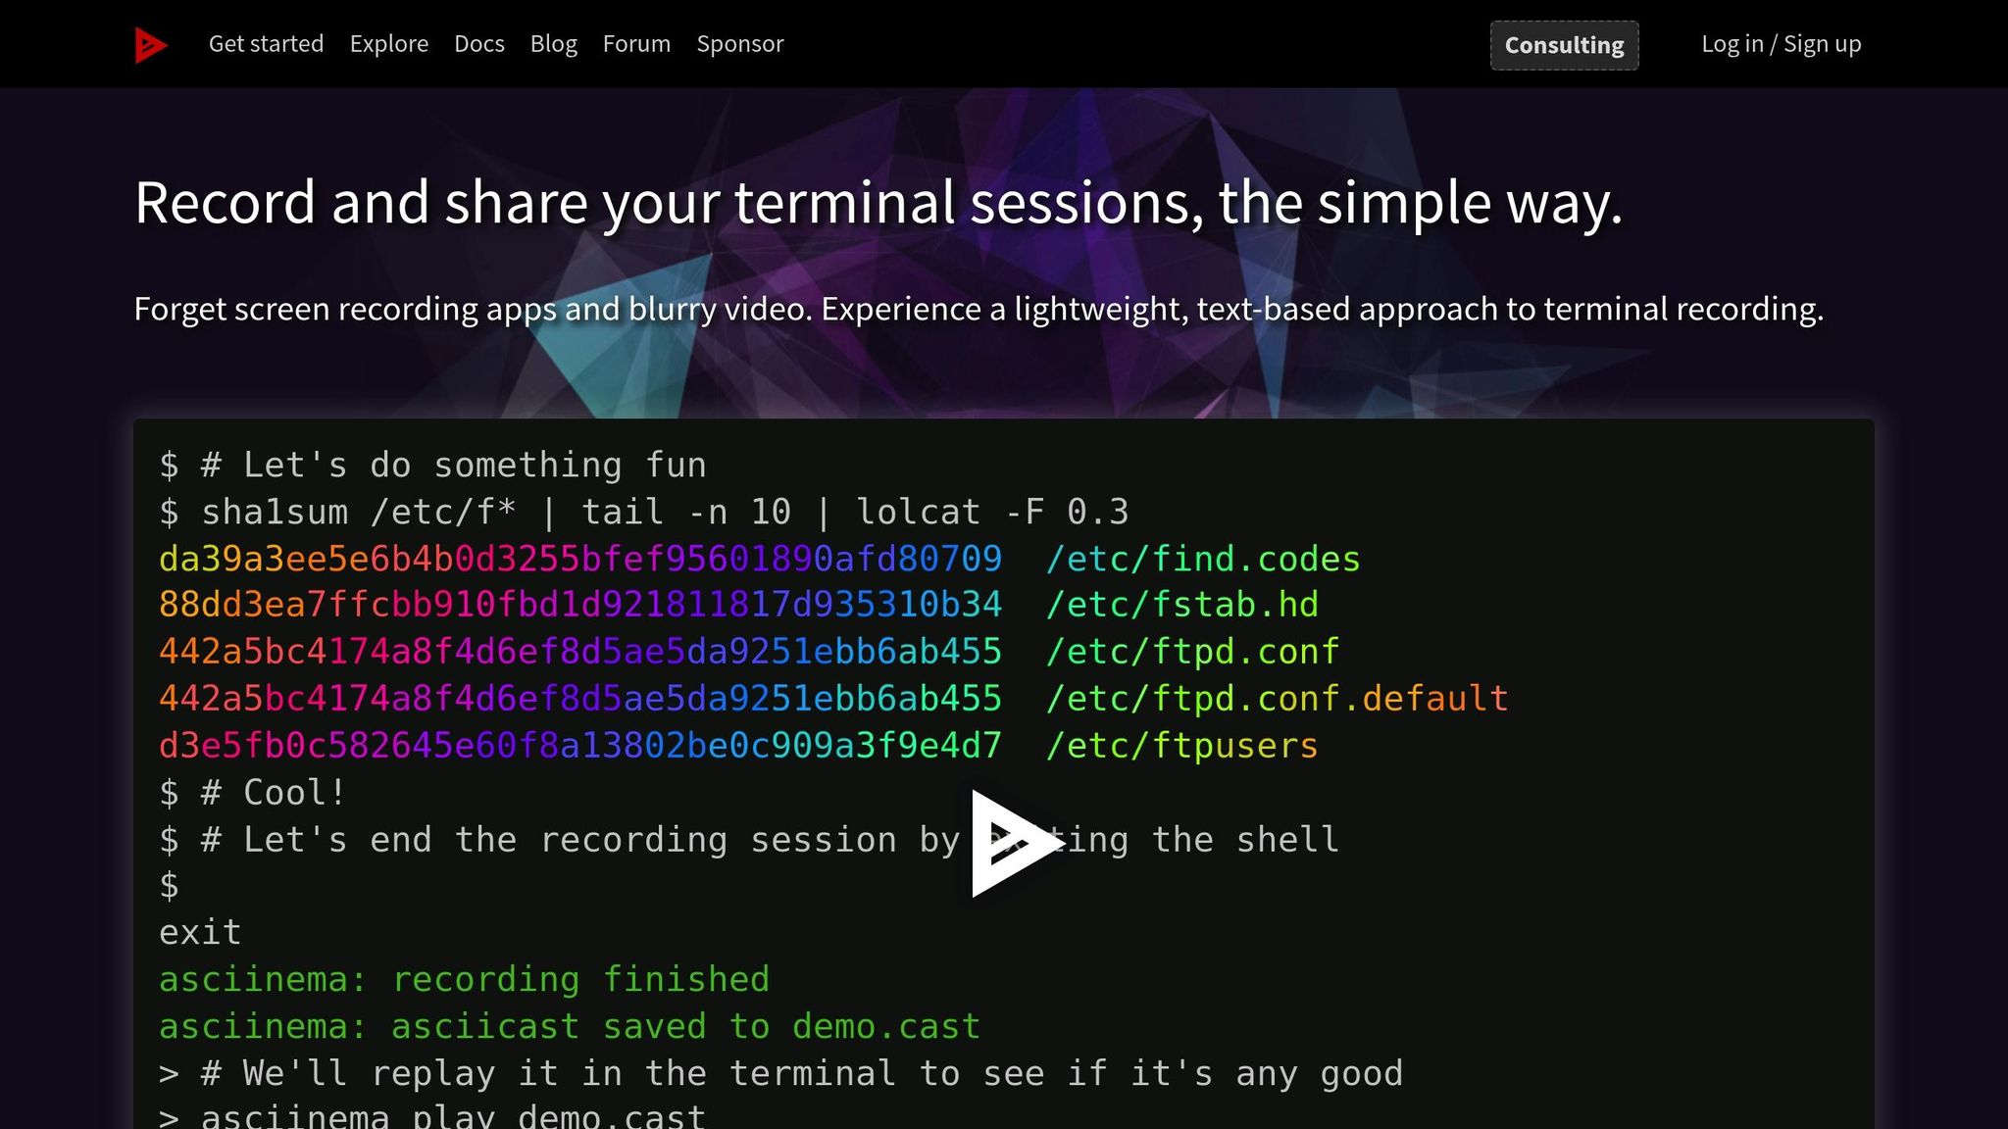Visit the Blog page
Viewport: 2008px width, 1129px height.
point(553,44)
